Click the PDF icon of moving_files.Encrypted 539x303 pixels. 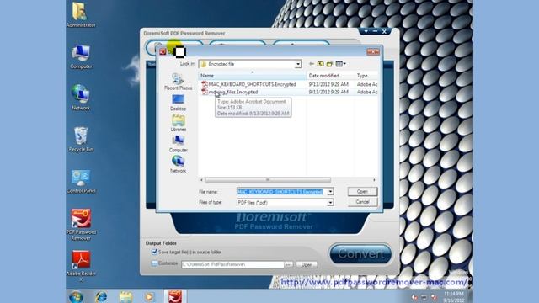(x=205, y=92)
